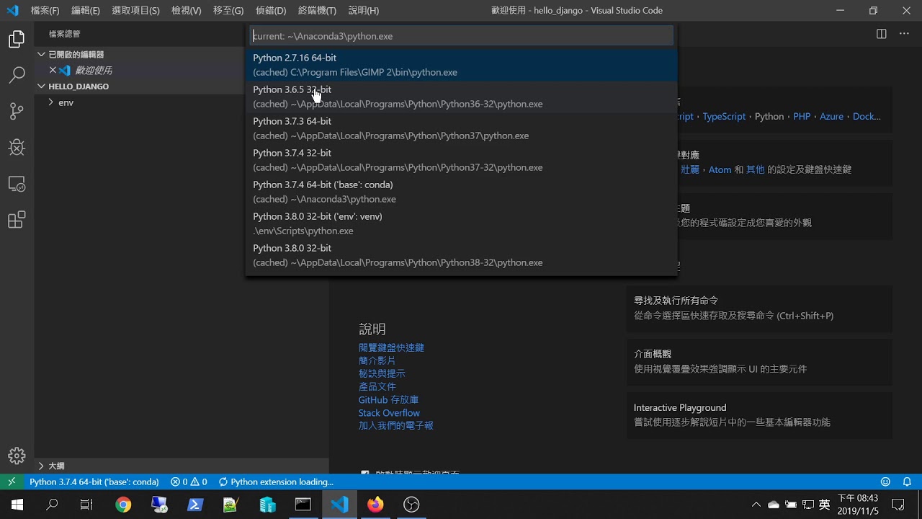This screenshot has height=519, width=922.
Task: Open PowerShell from the taskbar
Action: 195,505
